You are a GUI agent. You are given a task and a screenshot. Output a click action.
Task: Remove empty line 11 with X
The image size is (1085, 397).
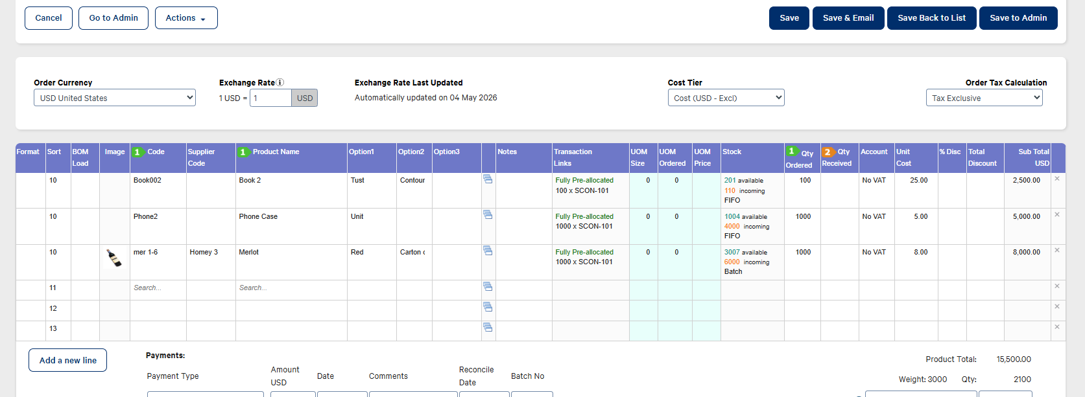pyautogui.click(x=1057, y=286)
